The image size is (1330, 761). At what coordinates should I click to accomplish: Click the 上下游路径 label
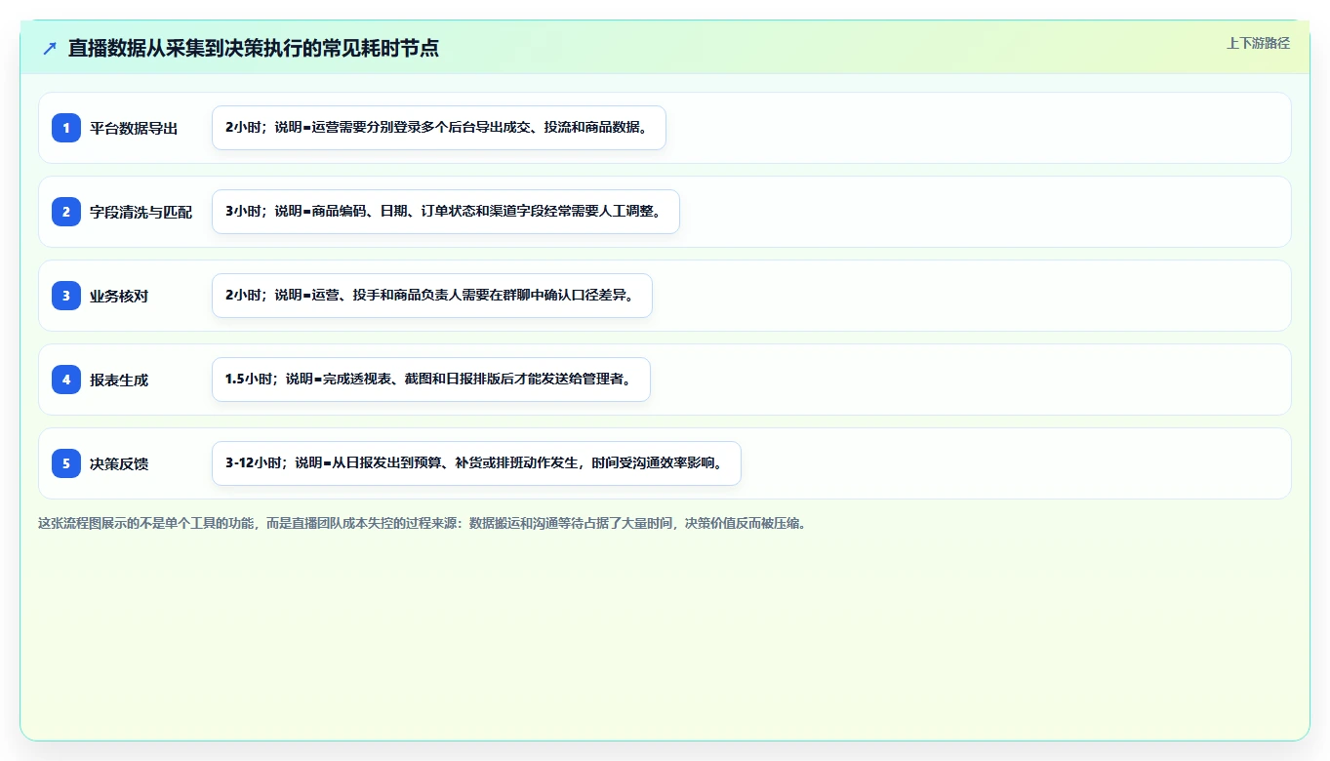tap(1258, 43)
